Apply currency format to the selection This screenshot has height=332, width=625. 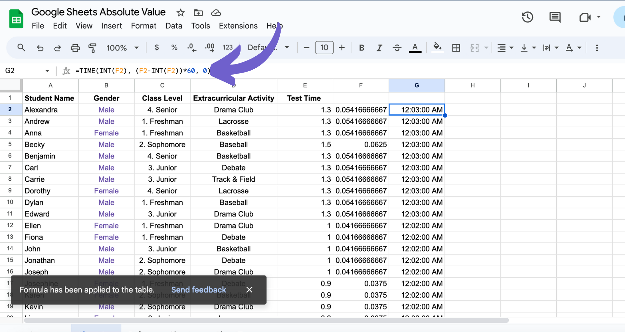click(x=157, y=48)
